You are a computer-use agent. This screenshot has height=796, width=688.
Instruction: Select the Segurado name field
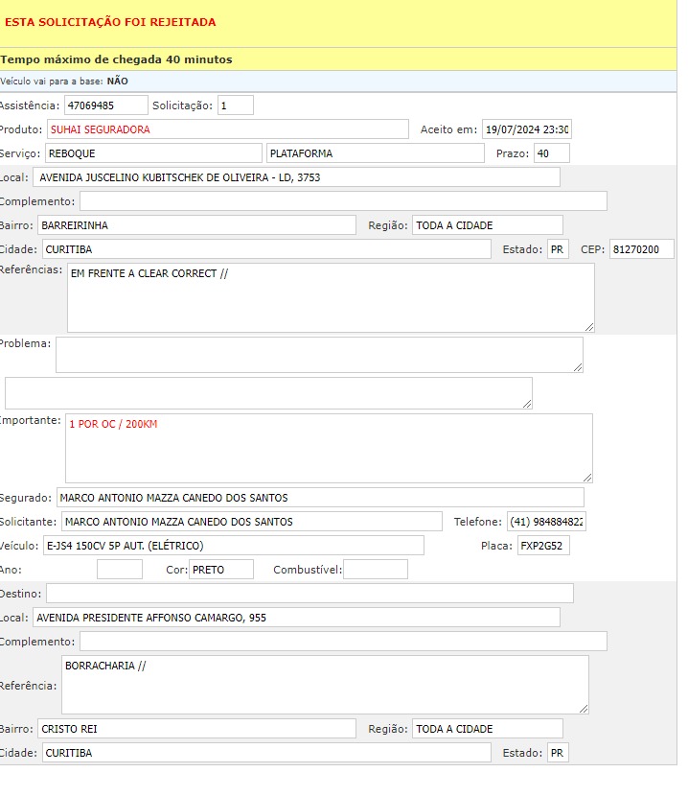(x=319, y=498)
